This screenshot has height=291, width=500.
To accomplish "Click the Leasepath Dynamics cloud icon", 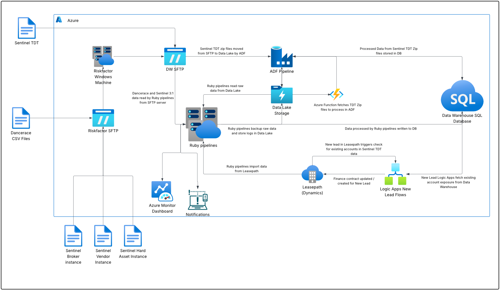I will [312, 174].
